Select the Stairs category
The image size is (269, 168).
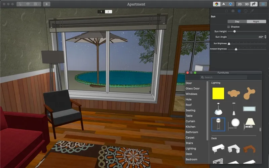(x=189, y=143)
